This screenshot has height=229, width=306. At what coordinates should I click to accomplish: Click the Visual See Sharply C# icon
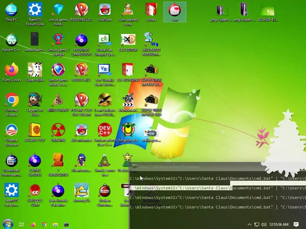105,40
